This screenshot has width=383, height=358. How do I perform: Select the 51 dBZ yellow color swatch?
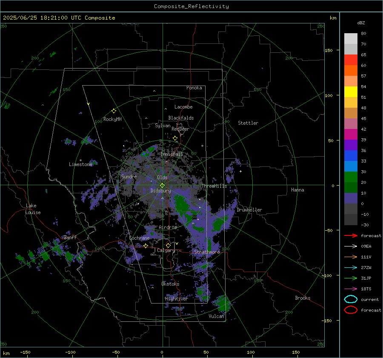tap(351, 92)
